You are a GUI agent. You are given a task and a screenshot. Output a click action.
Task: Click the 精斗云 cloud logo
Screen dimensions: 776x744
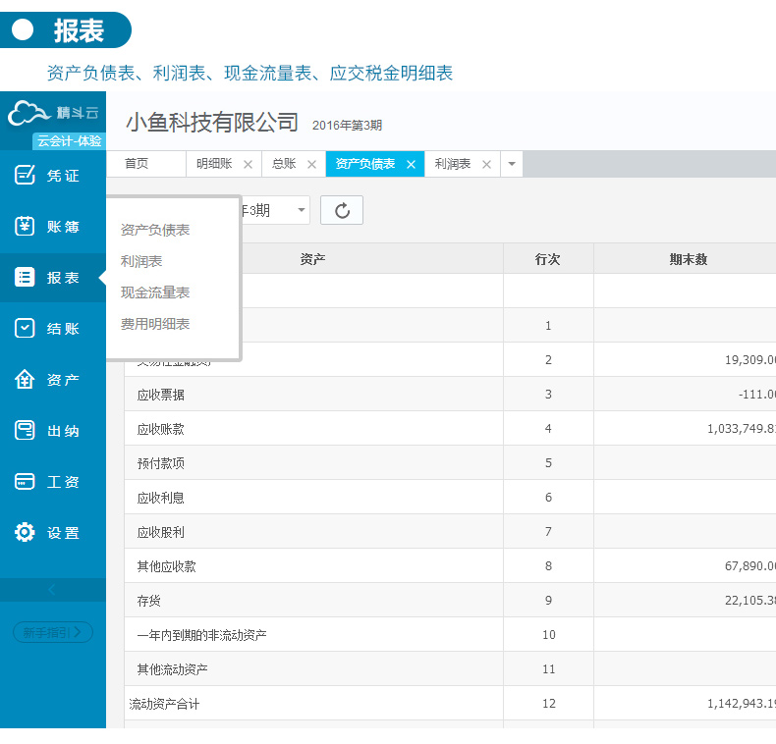point(52,113)
